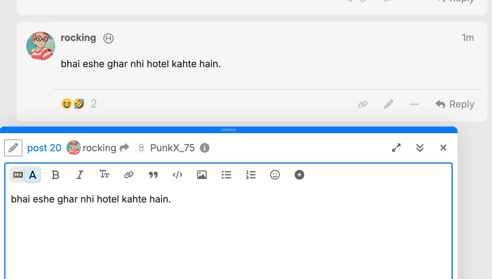Click into the composer text area
492x279 pixels.
228,235
